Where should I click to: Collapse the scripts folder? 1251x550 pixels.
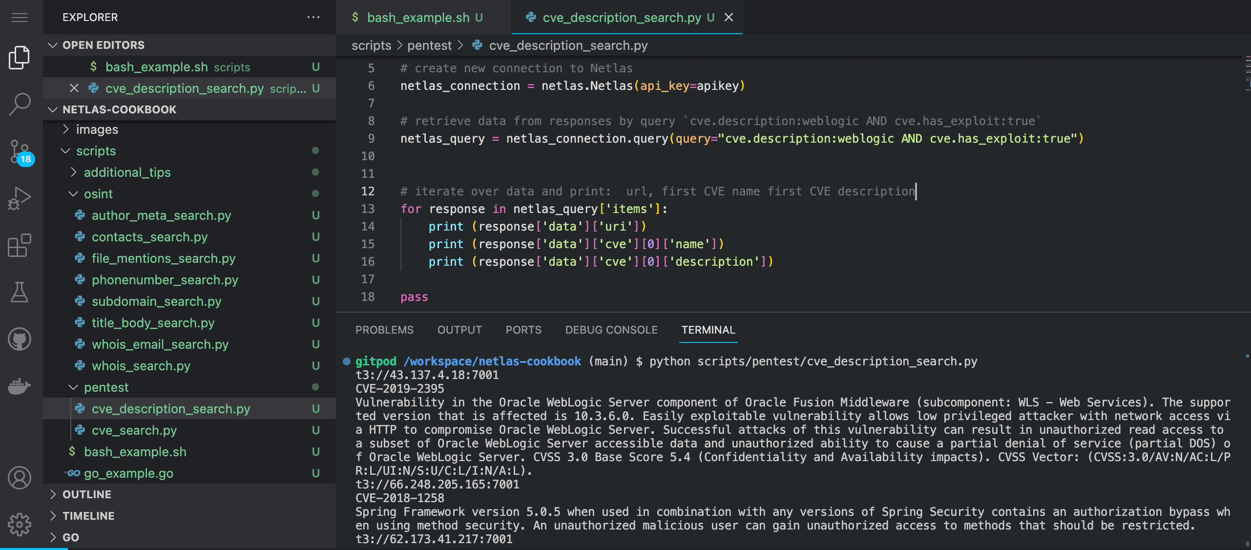(x=96, y=151)
